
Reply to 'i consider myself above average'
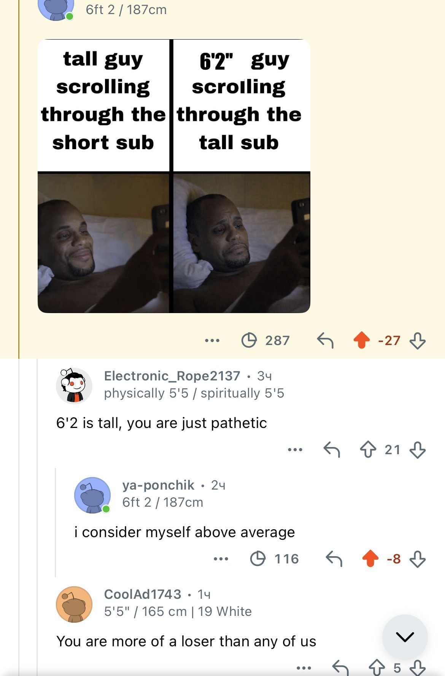click(334, 558)
